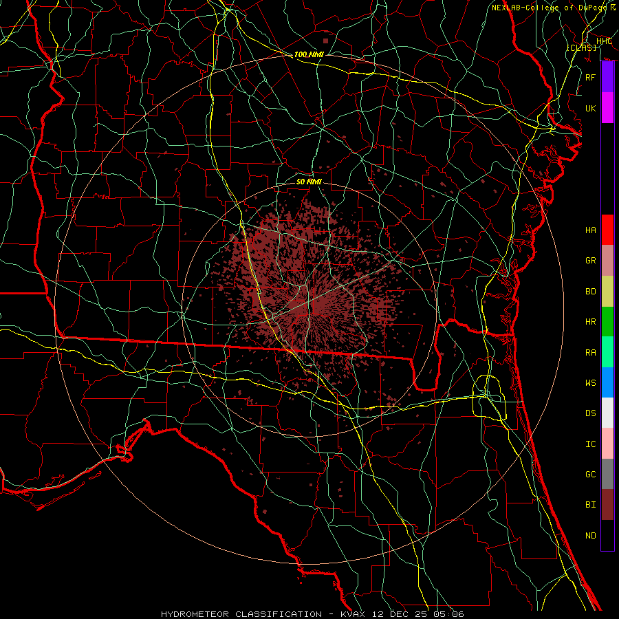Click the RA legend label
Screen dimensions: 619x619
[591, 353]
